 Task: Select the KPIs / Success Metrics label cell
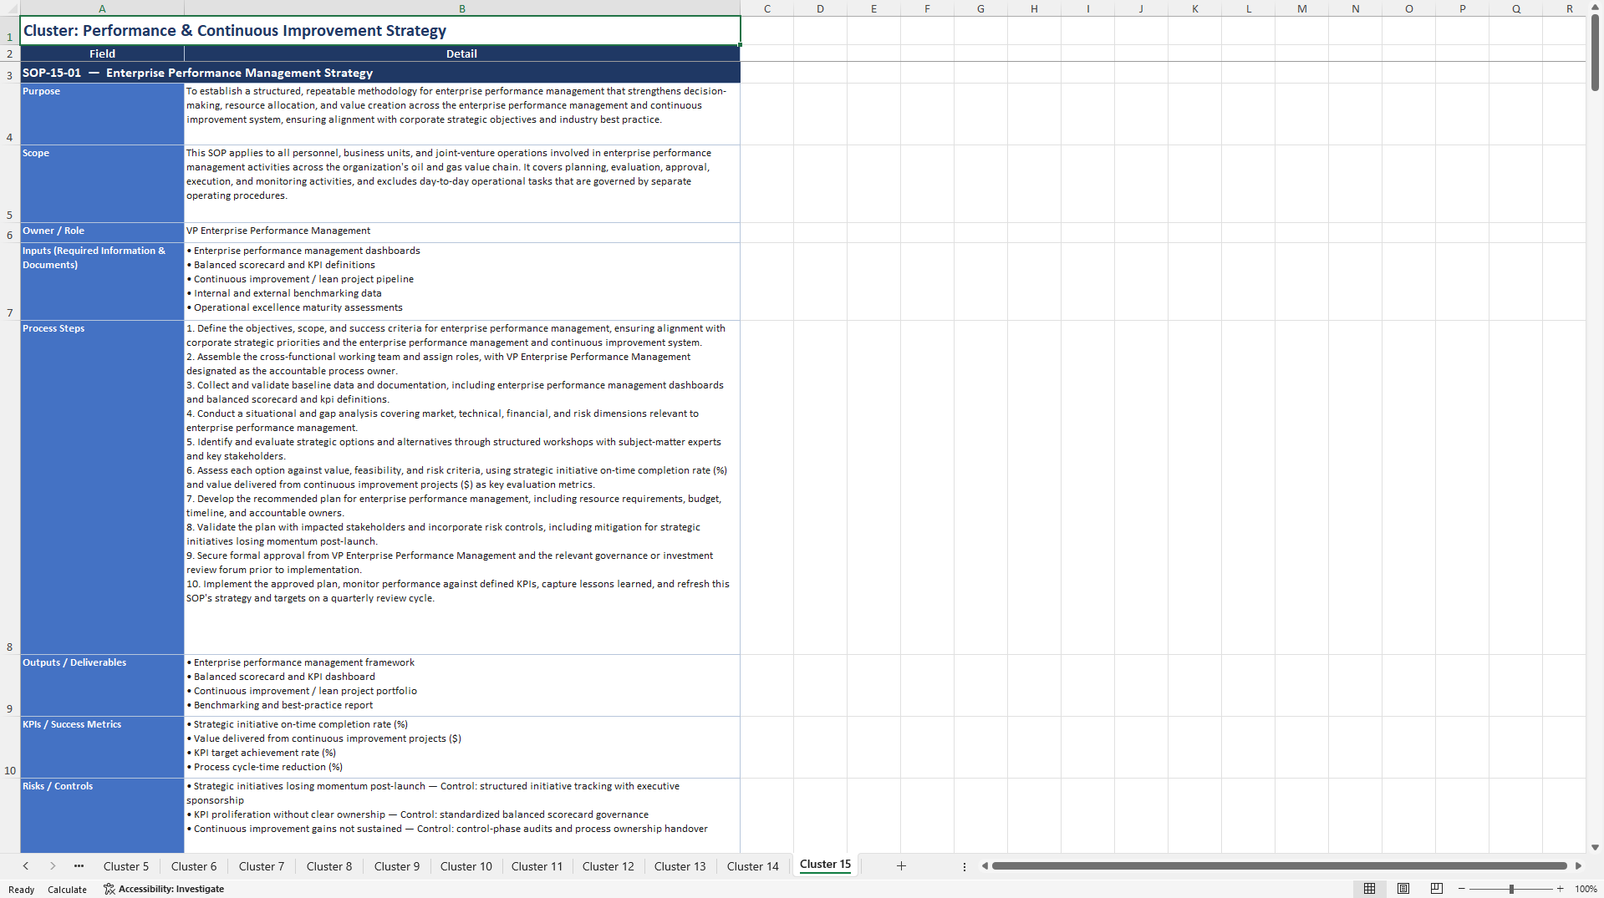click(102, 748)
